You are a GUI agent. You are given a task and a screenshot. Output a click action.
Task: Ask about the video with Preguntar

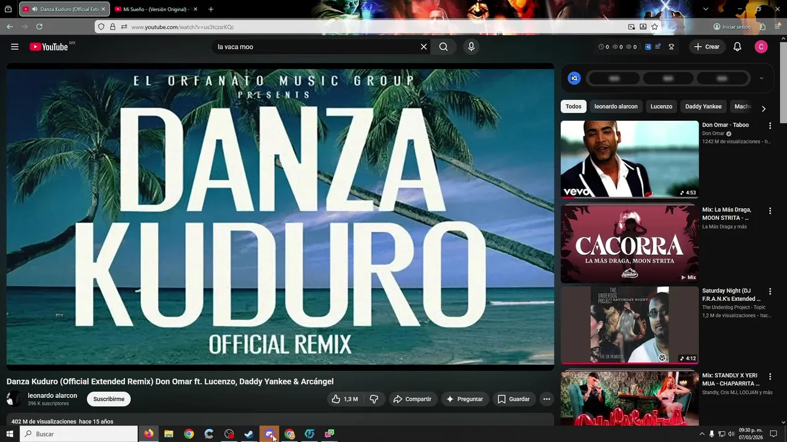[464, 399]
